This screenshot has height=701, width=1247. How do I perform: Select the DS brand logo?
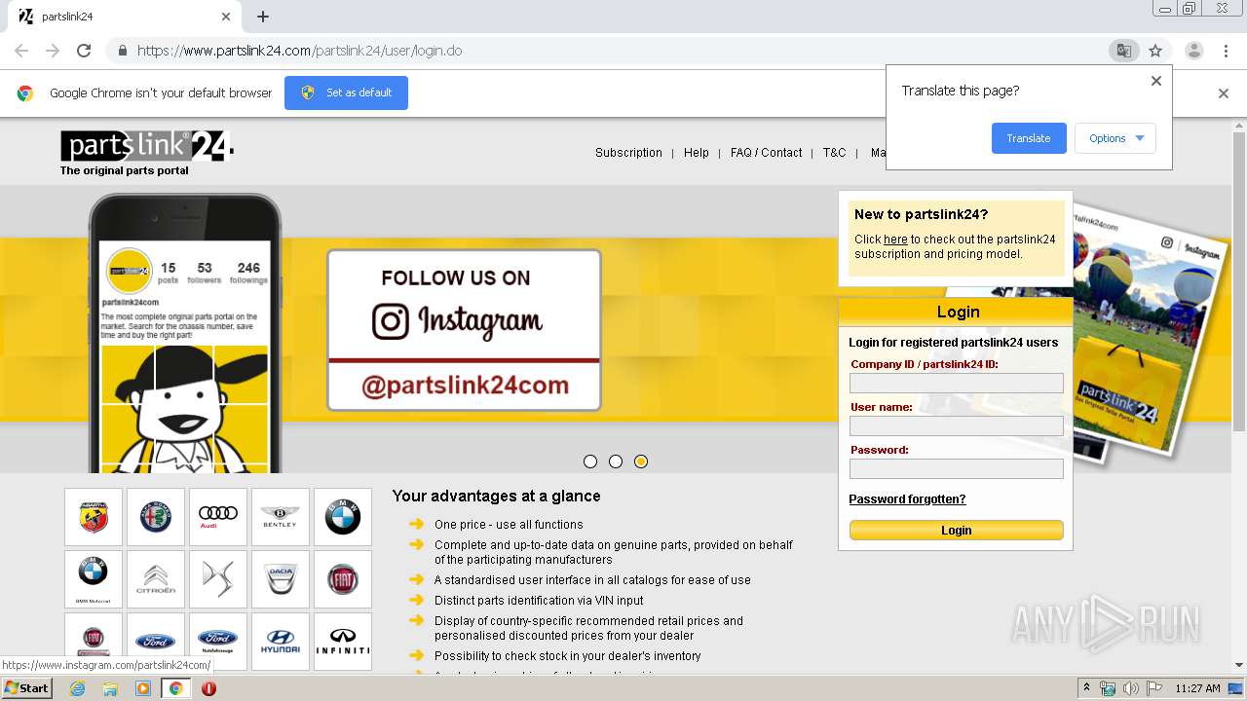[218, 579]
